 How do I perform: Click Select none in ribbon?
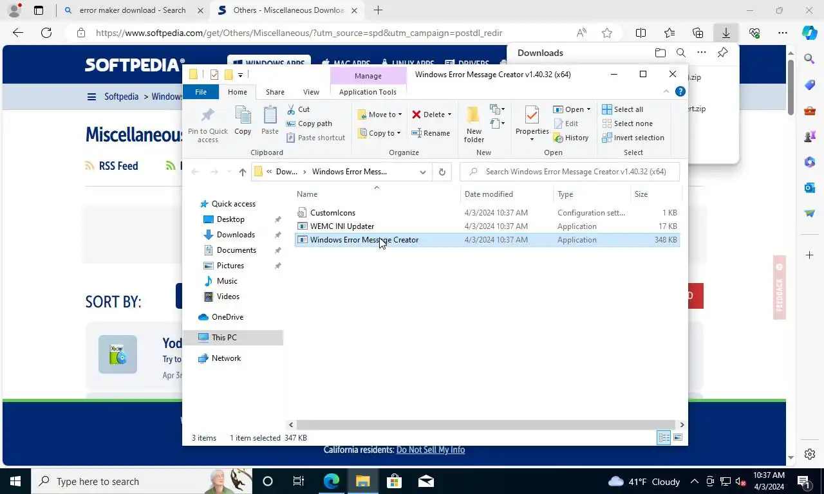click(x=627, y=123)
